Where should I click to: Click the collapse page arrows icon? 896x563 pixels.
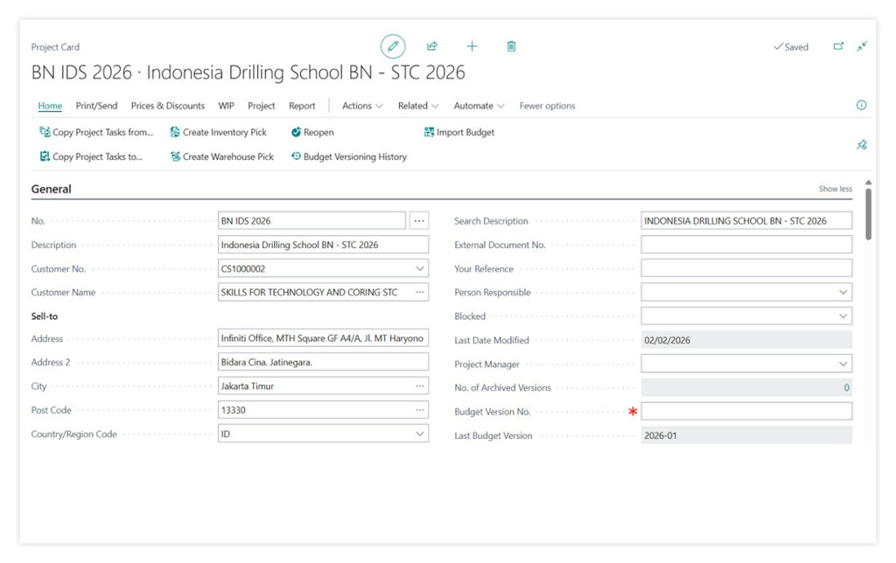click(x=862, y=46)
